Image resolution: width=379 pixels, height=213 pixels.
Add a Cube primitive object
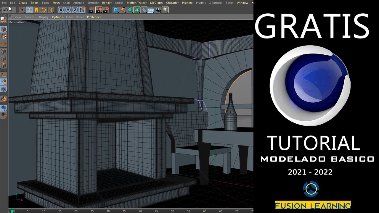click(115, 10)
